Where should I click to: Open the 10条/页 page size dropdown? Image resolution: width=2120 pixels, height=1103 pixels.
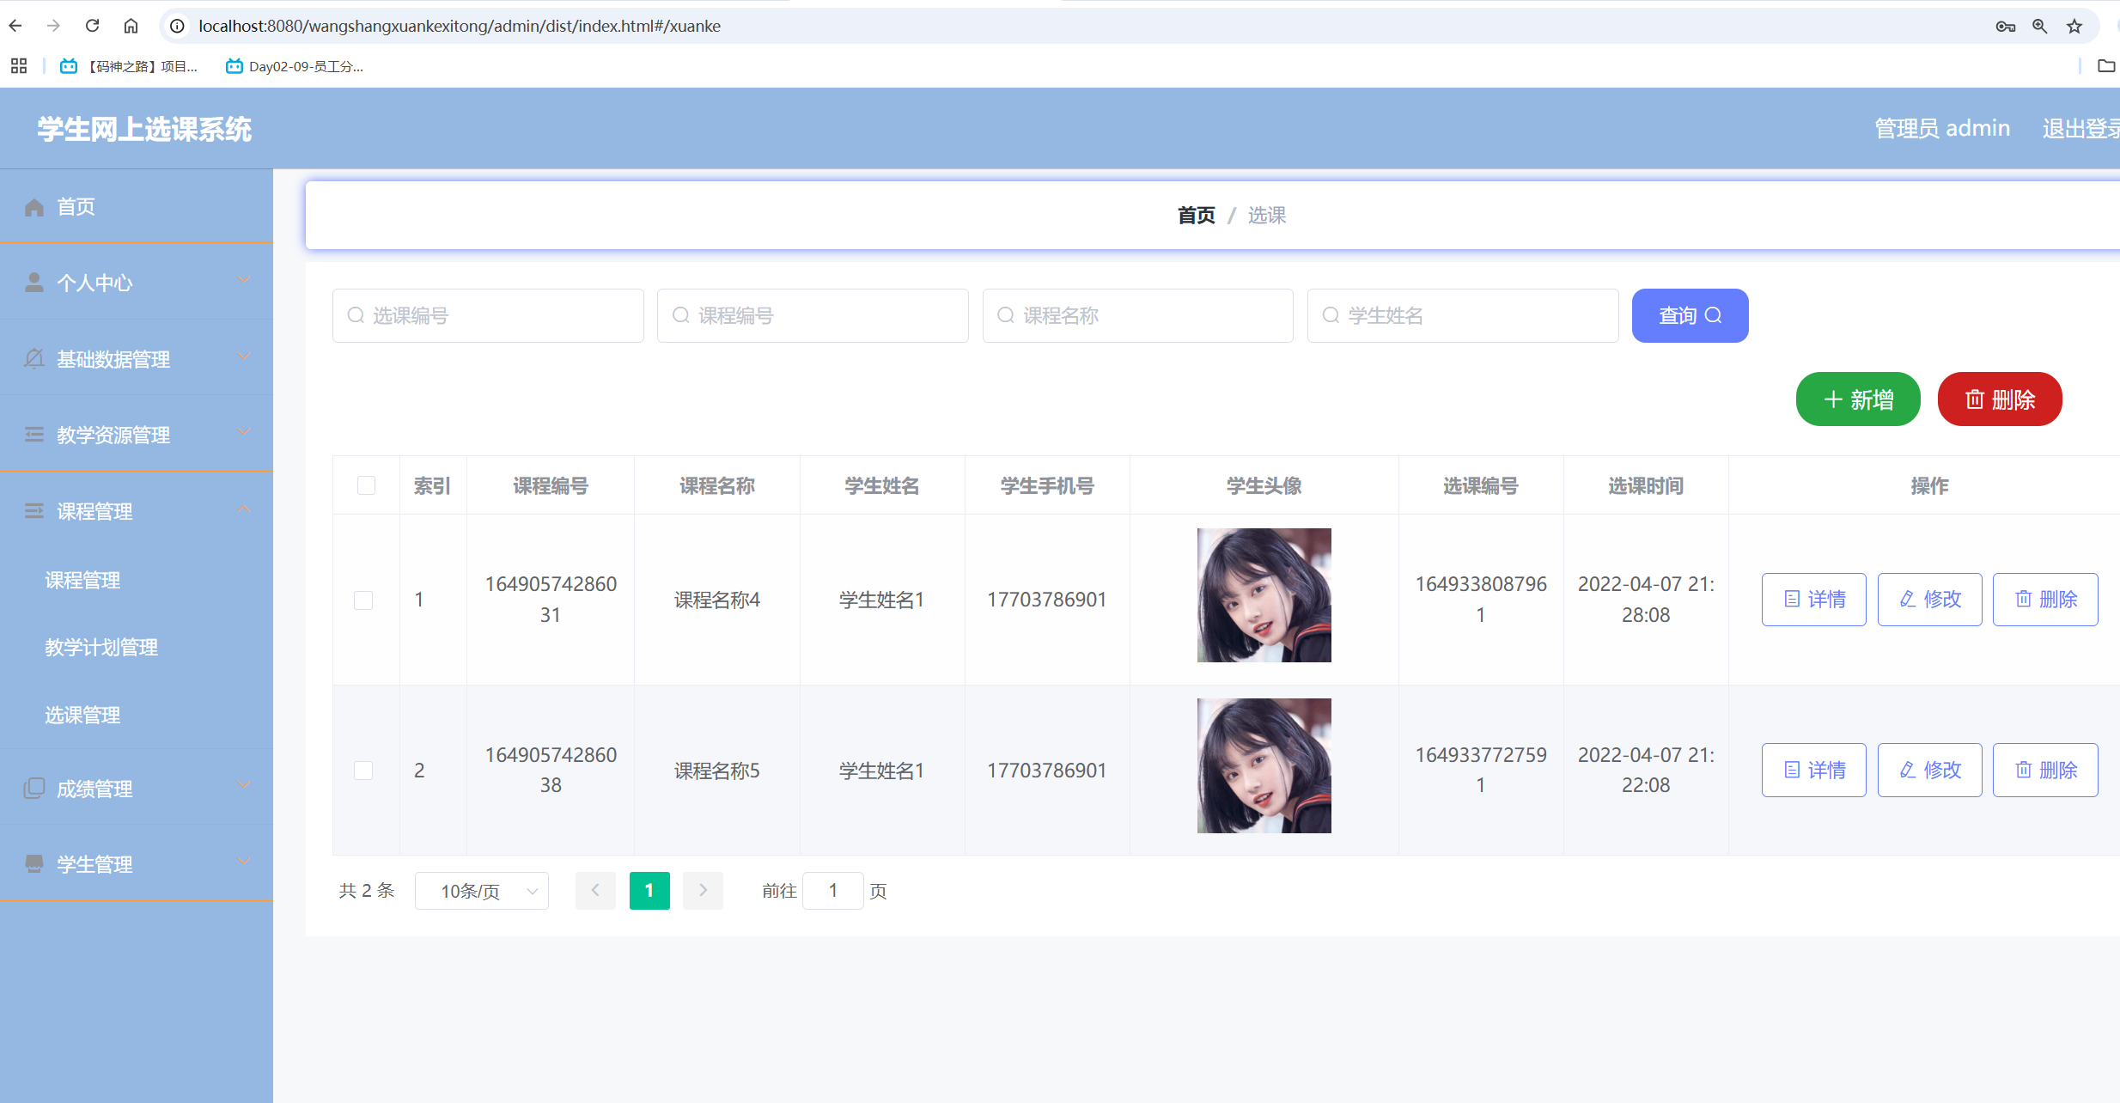click(481, 891)
